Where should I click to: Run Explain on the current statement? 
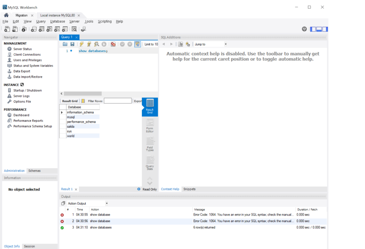point(96,44)
